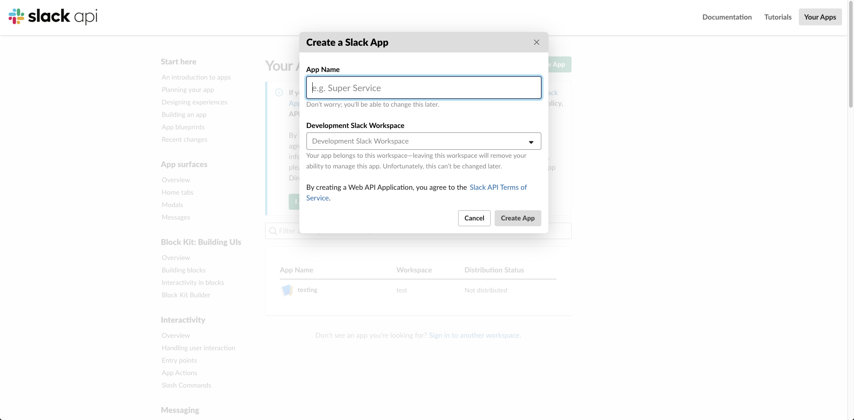Screen dimensions: 854x420
Task: Open Overview under Interactivity
Action: point(176,336)
